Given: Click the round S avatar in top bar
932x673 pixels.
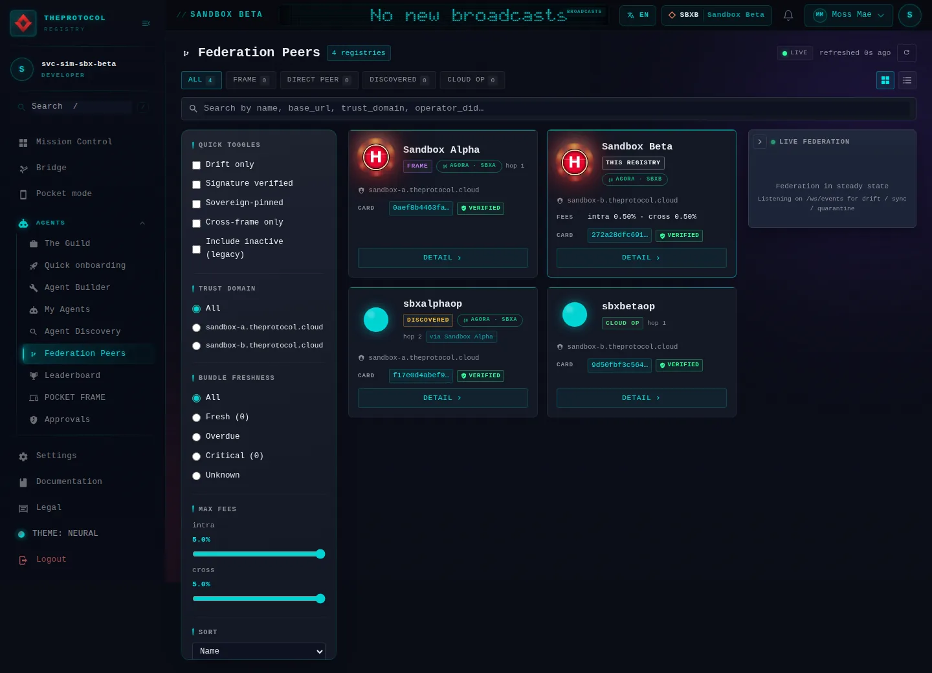Looking at the screenshot, I should tap(909, 15).
